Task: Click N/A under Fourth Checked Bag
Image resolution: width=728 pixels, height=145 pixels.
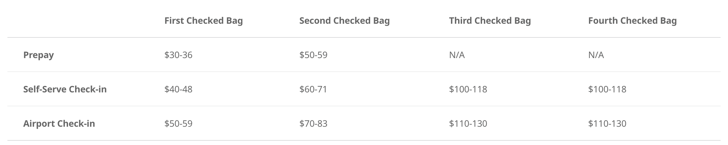Action: pyautogui.click(x=596, y=55)
